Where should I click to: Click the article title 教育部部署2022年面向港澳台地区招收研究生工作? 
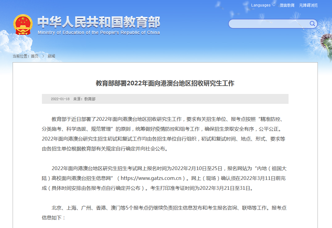tap(165, 83)
